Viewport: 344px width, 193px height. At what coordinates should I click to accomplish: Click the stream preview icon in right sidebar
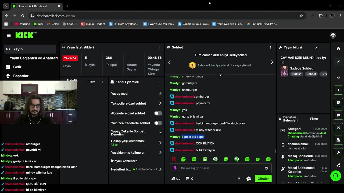(x=338, y=77)
